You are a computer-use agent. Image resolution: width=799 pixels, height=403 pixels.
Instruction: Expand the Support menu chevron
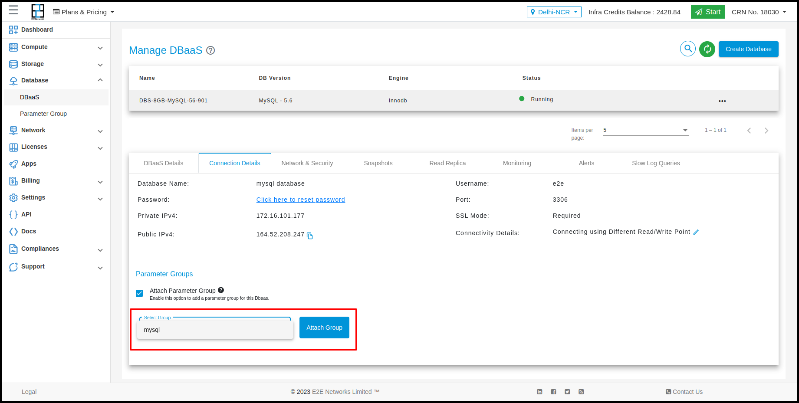coord(100,268)
